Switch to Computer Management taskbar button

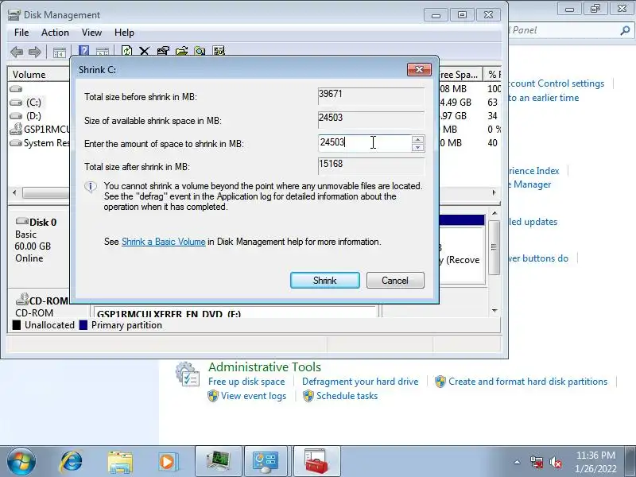pos(219,462)
